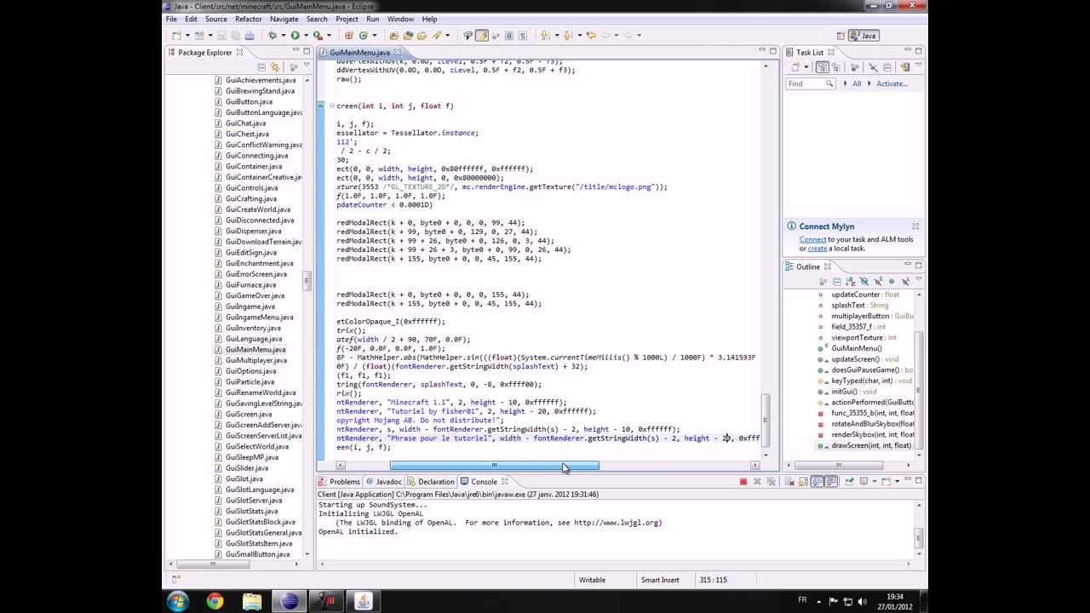Click the New Java Package icon
Viewport: 1090px width, 613px height.
coord(349,35)
